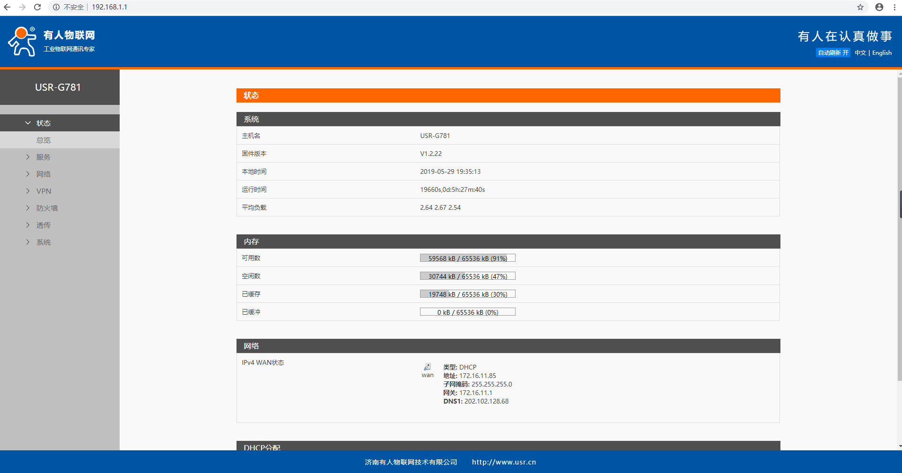Screen dimensions: 902x473
Task: Click the wan interface icon
Action: 427,367
